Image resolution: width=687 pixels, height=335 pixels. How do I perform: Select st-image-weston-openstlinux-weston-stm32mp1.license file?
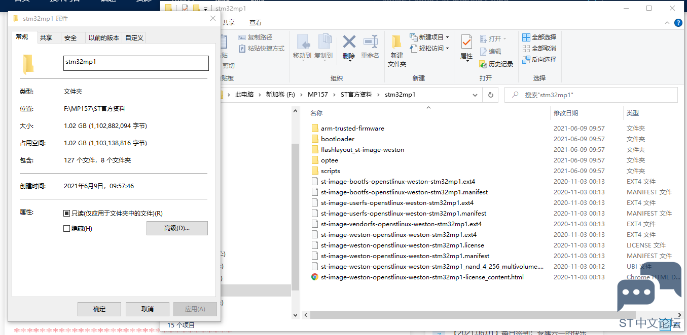pos(402,245)
